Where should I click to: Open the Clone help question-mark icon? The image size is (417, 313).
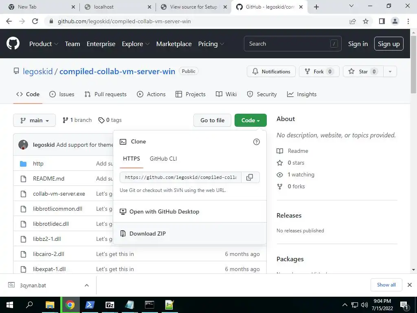pos(257,142)
